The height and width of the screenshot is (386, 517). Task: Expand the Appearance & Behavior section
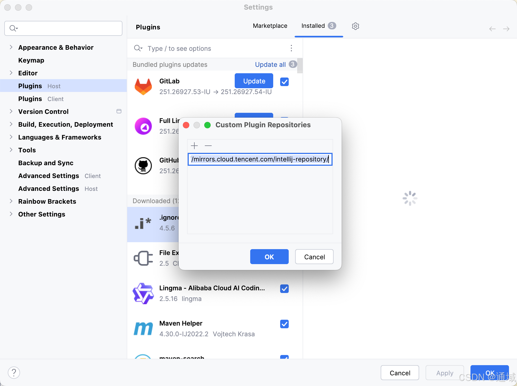click(x=11, y=47)
